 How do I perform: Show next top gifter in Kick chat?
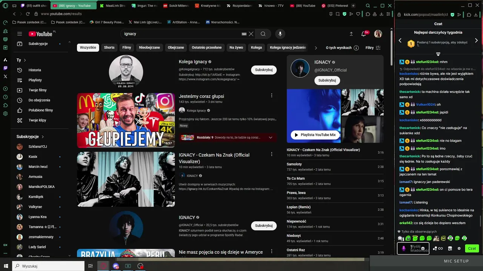[x=476, y=40]
